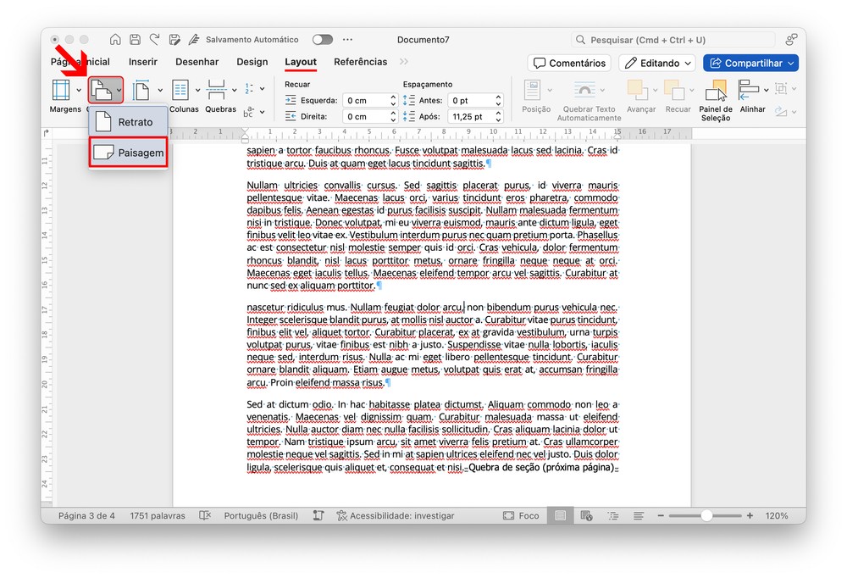Switch to web layout view in status bar
Screen dimensions: 847x578
tap(586, 515)
